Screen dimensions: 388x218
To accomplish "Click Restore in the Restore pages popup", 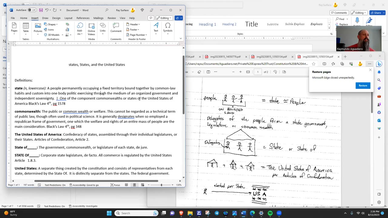I will pyautogui.click(x=363, y=85).
